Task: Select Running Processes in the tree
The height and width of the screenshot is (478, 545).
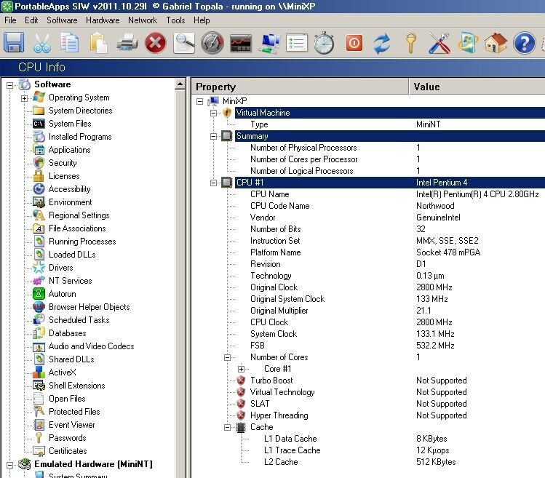Action: coord(82,242)
